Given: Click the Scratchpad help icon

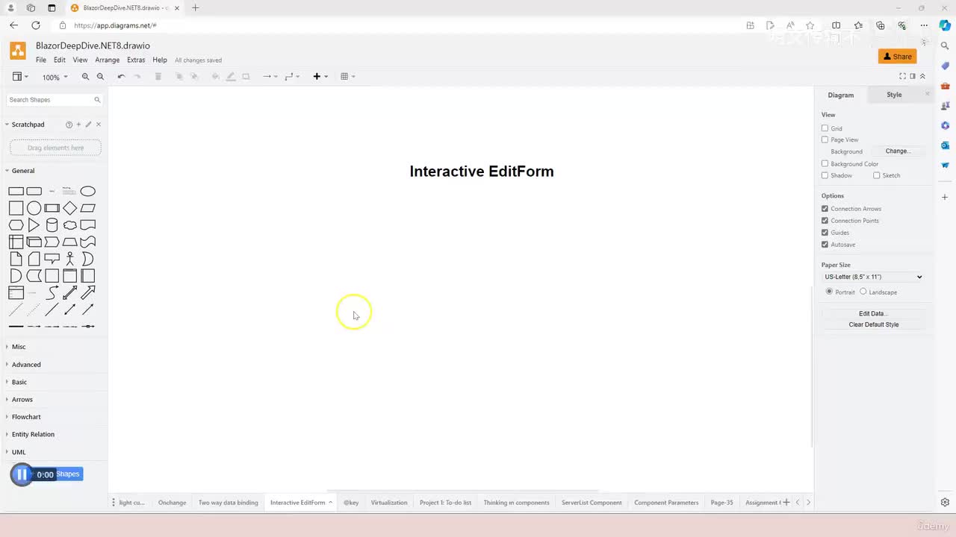Looking at the screenshot, I should point(69,125).
